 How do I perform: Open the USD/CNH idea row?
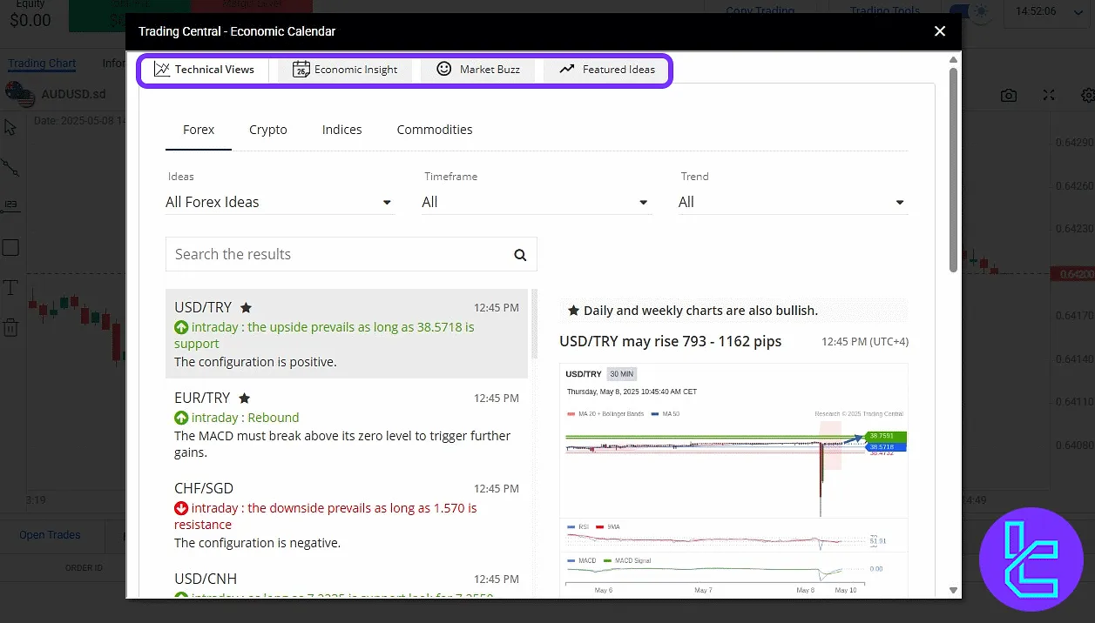pyautogui.click(x=347, y=581)
